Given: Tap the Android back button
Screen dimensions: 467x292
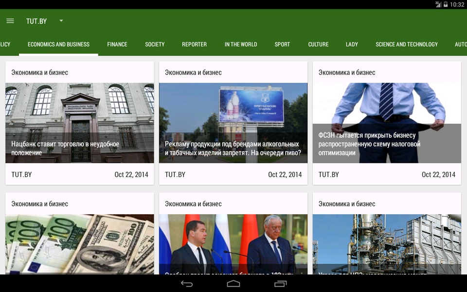Looking at the screenshot, I should click(187, 284).
